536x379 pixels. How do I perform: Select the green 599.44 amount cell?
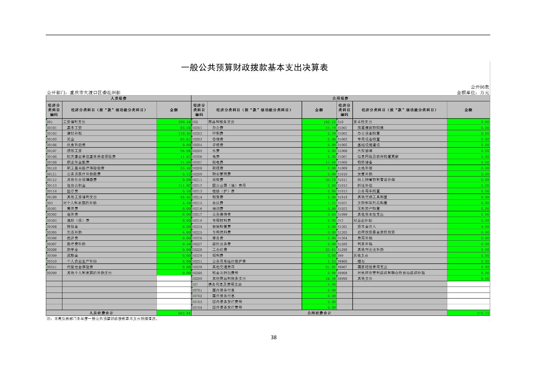[x=174, y=122]
